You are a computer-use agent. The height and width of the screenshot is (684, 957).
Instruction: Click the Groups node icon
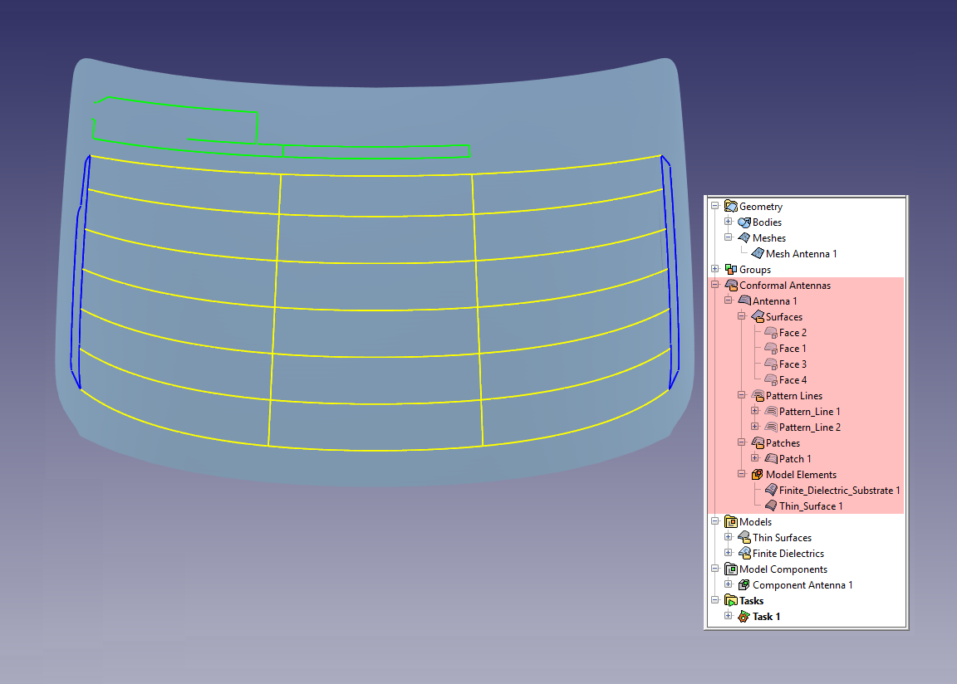point(730,270)
